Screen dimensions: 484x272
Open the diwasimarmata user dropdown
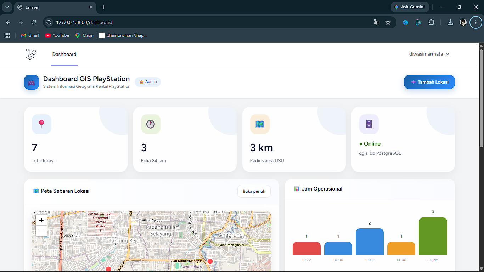point(429,54)
